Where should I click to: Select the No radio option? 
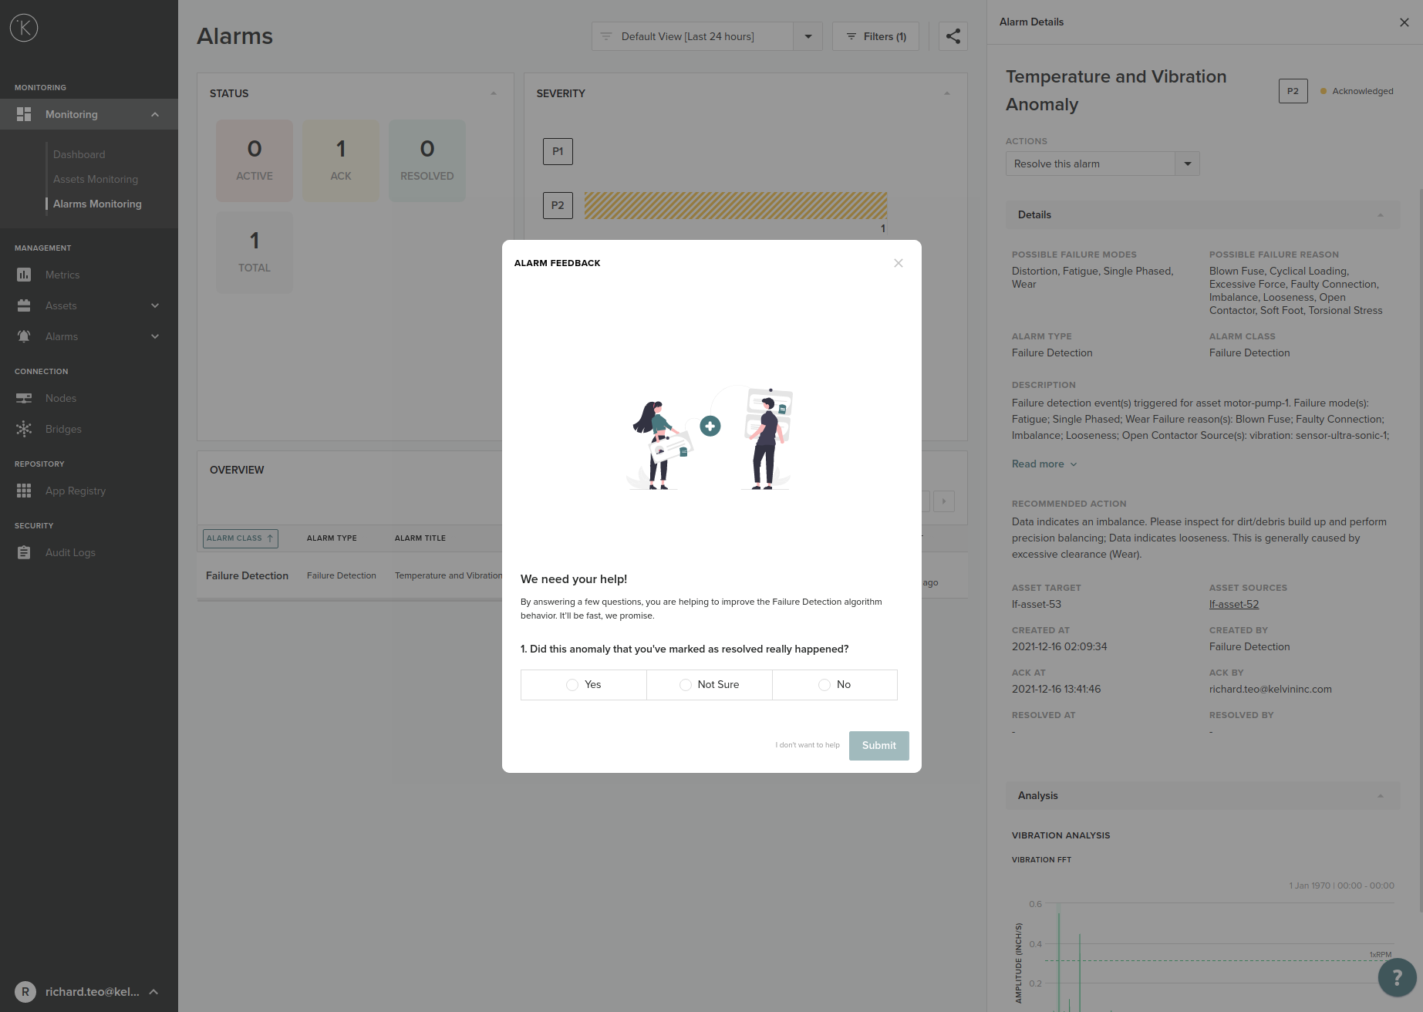pos(824,685)
